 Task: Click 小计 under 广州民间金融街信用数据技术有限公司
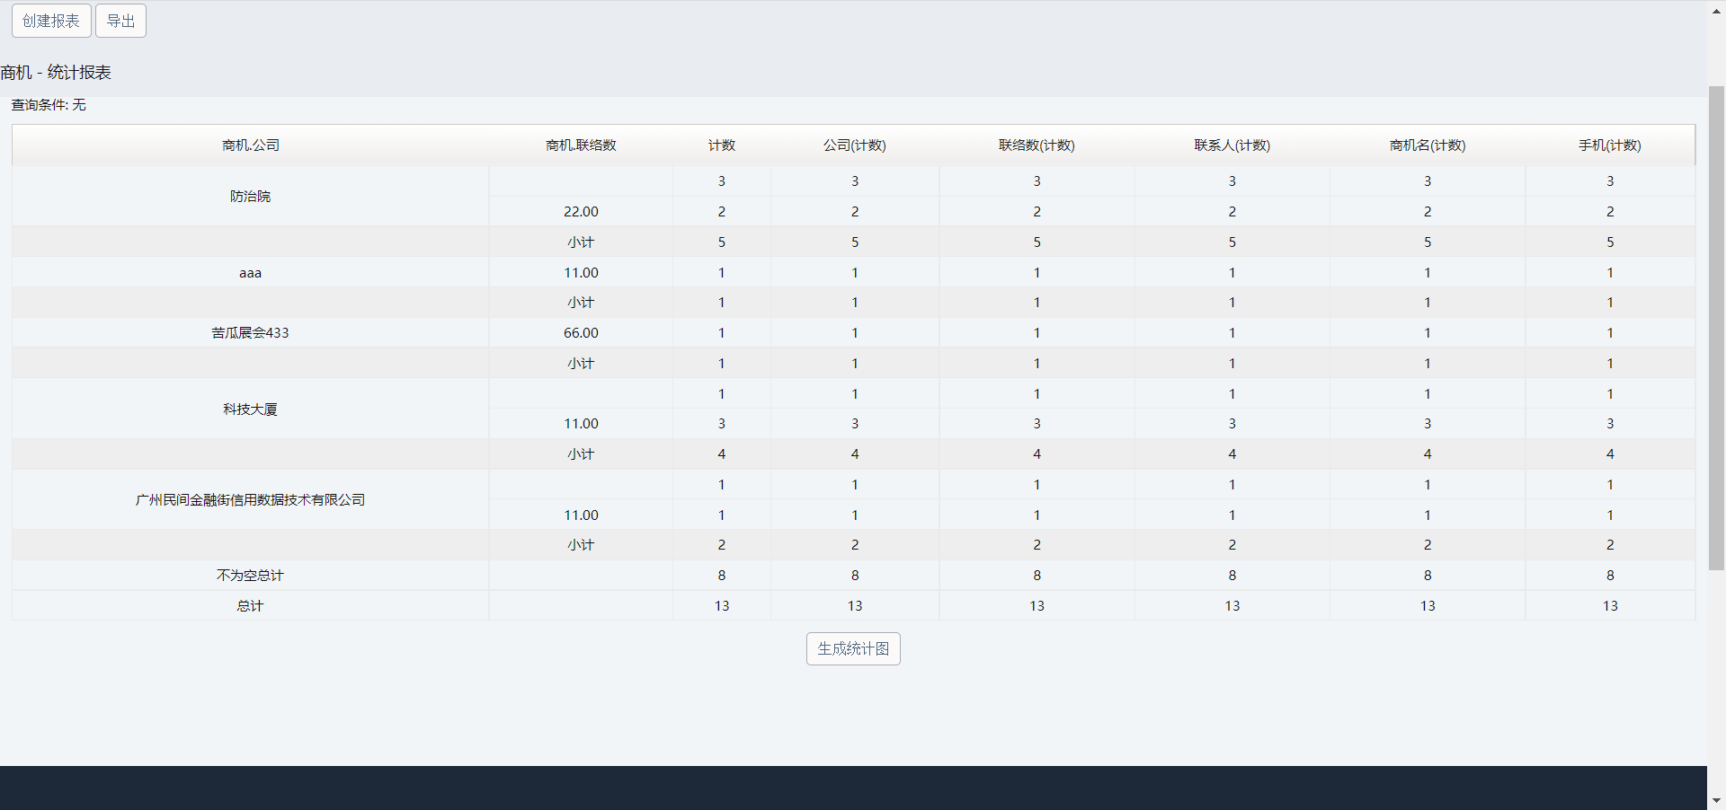[581, 544]
